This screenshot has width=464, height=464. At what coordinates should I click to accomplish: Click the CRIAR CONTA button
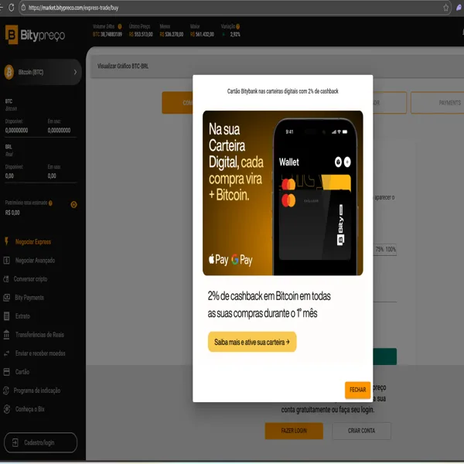point(361,431)
